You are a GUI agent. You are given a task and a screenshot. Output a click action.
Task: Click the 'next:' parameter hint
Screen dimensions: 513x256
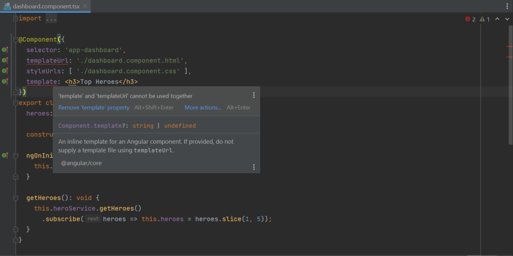point(94,219)
